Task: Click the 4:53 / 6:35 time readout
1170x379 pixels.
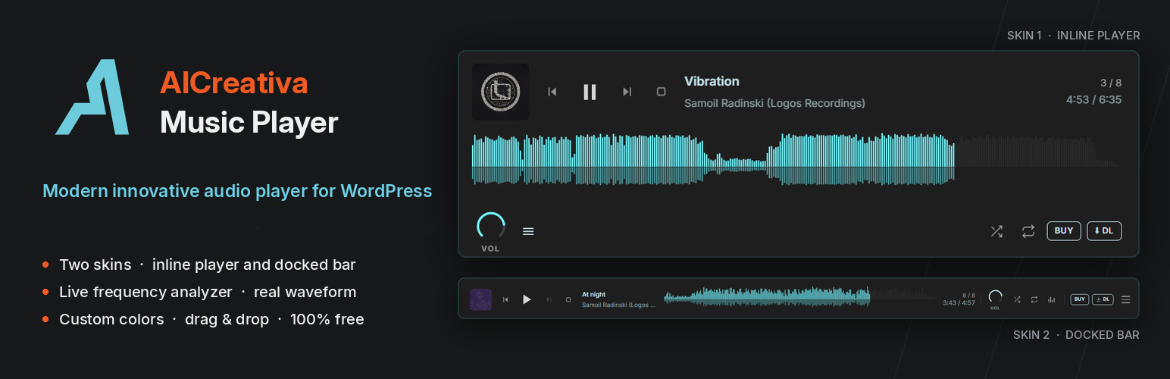Action: pyautogui.click(x=1093, y=99)
